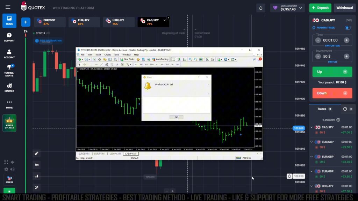Click the notifications bell in the Quotex header
Screen dimensions: 358x201
[261, 8]
